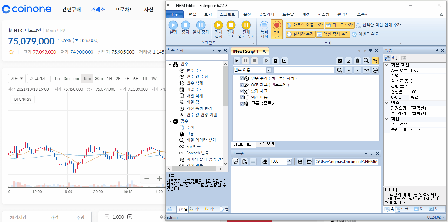Screen dimensions: 448x222
Task: Uncheck the 그룹 (종료) action checkbox
Action: click(242, 104)
